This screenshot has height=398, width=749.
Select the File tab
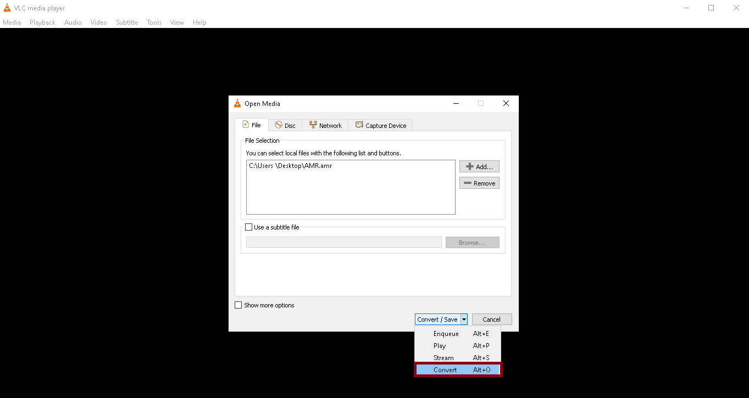(251, 125)
